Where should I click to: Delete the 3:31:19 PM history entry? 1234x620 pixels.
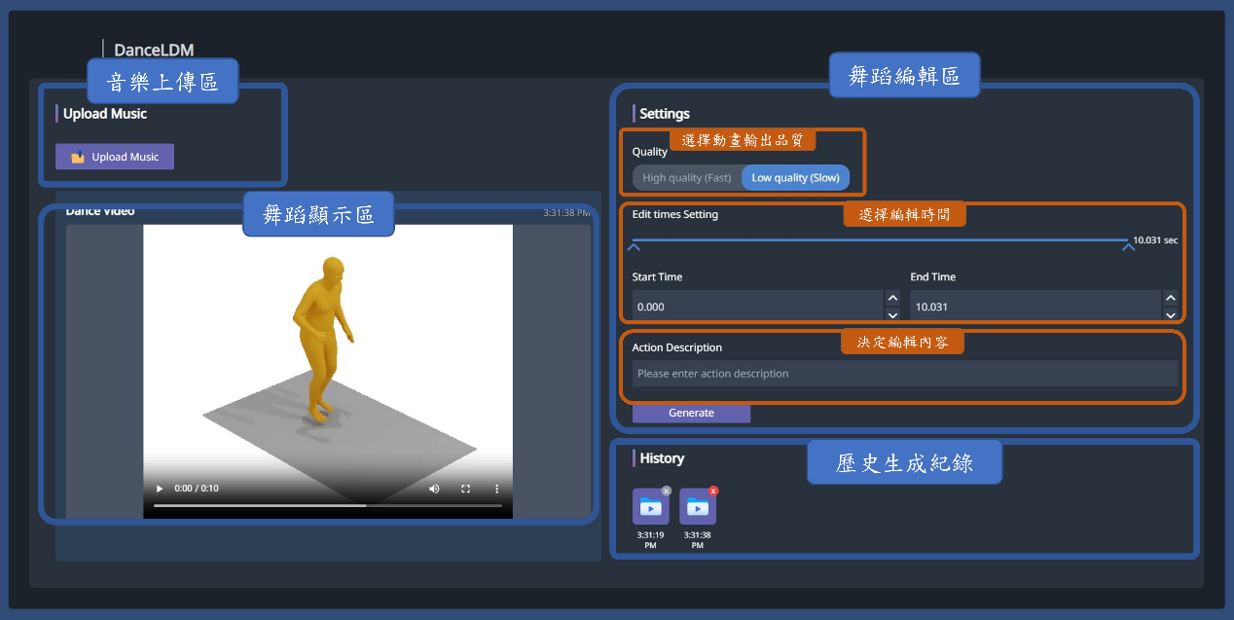[667, 491]
